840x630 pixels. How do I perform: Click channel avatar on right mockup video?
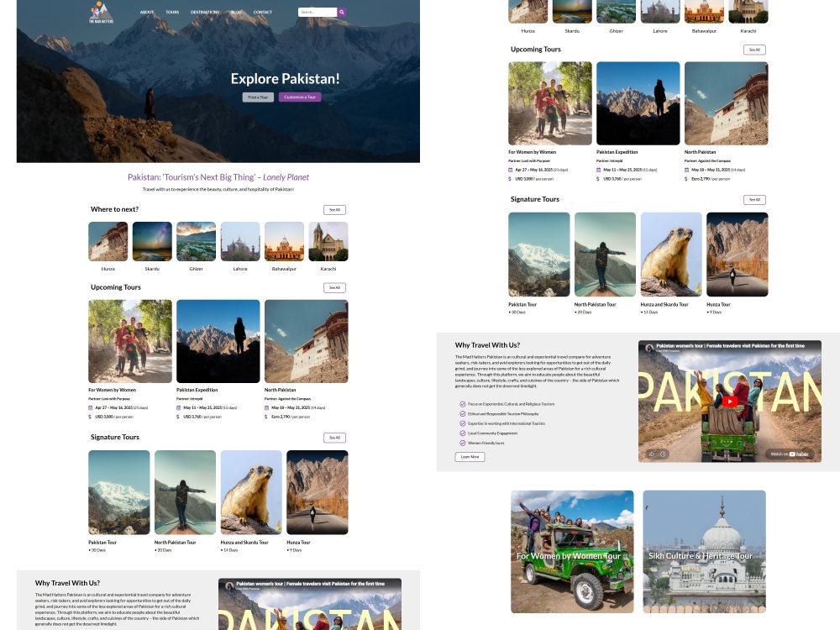click(x=649, y=348)
